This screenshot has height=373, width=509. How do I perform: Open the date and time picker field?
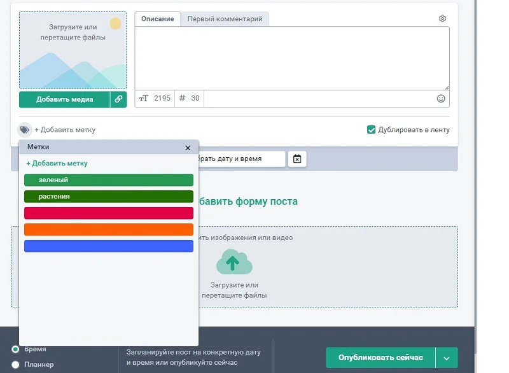tap(242, 158)
